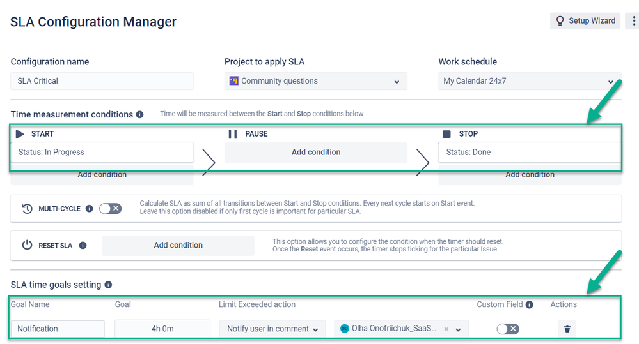The width and height of the screenshot is (639, 344).
Task: Click the 4h 0m goal field
Action: (x=162, y=329)
